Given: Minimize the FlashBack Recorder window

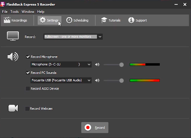Looking at the screenshot, I should click(x=176, y=5).
